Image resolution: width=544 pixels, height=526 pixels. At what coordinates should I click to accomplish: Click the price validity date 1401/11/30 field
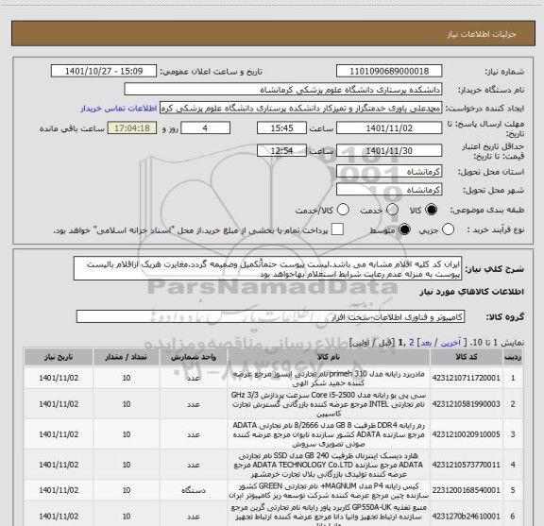[x=389, y=150]
